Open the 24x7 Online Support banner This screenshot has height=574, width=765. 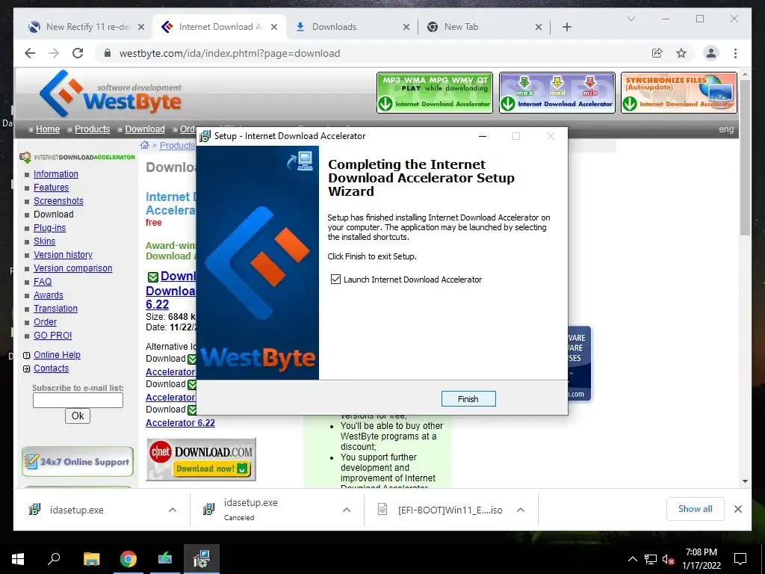[x=78, y=461]
